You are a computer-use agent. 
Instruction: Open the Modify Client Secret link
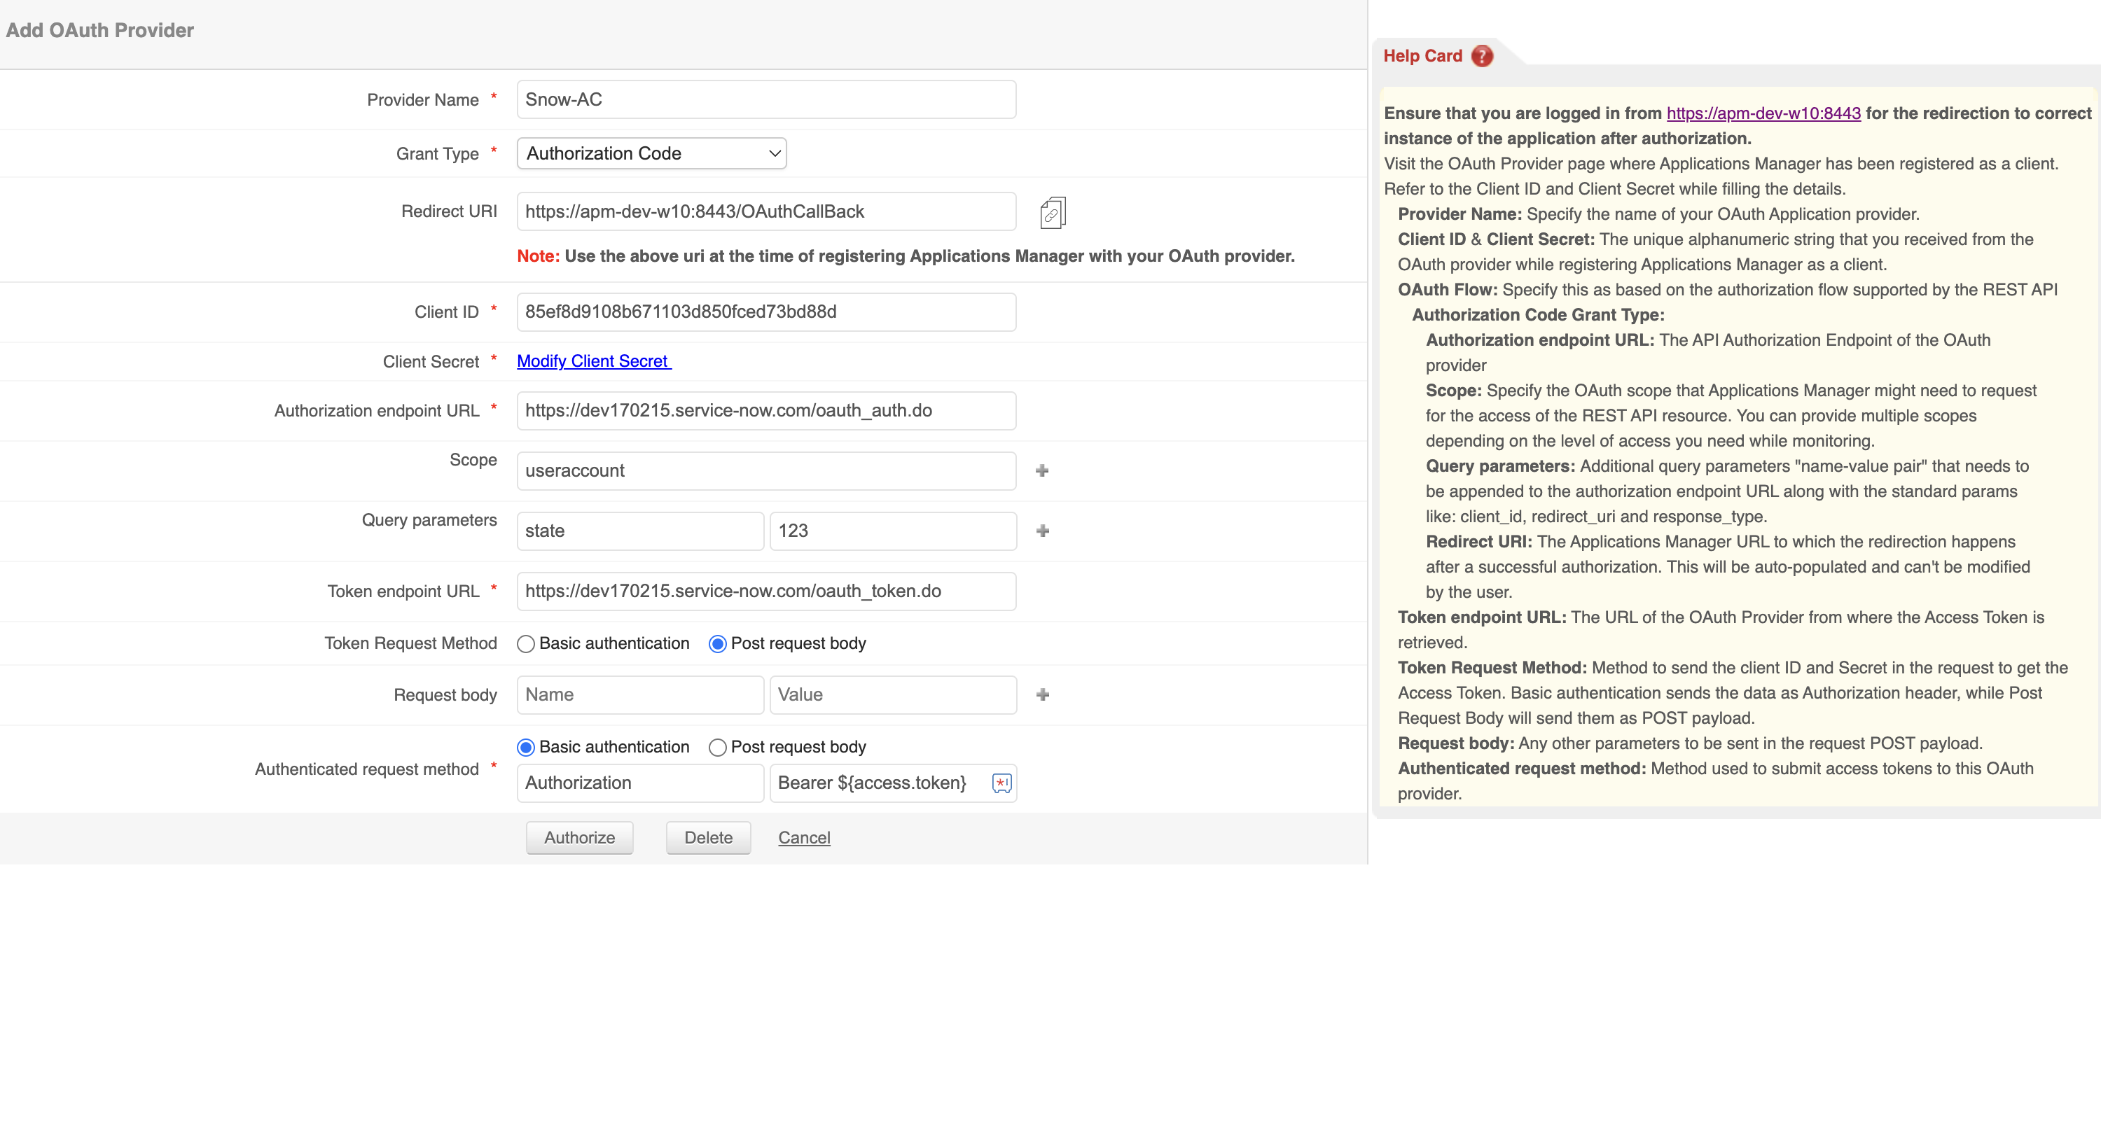coord(593,361)
